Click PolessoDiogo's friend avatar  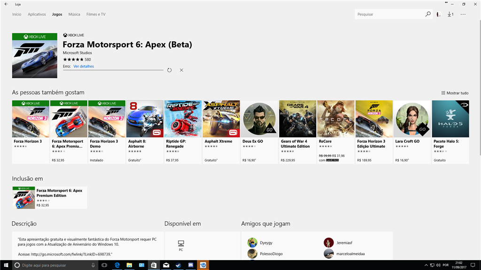[252, 254]
